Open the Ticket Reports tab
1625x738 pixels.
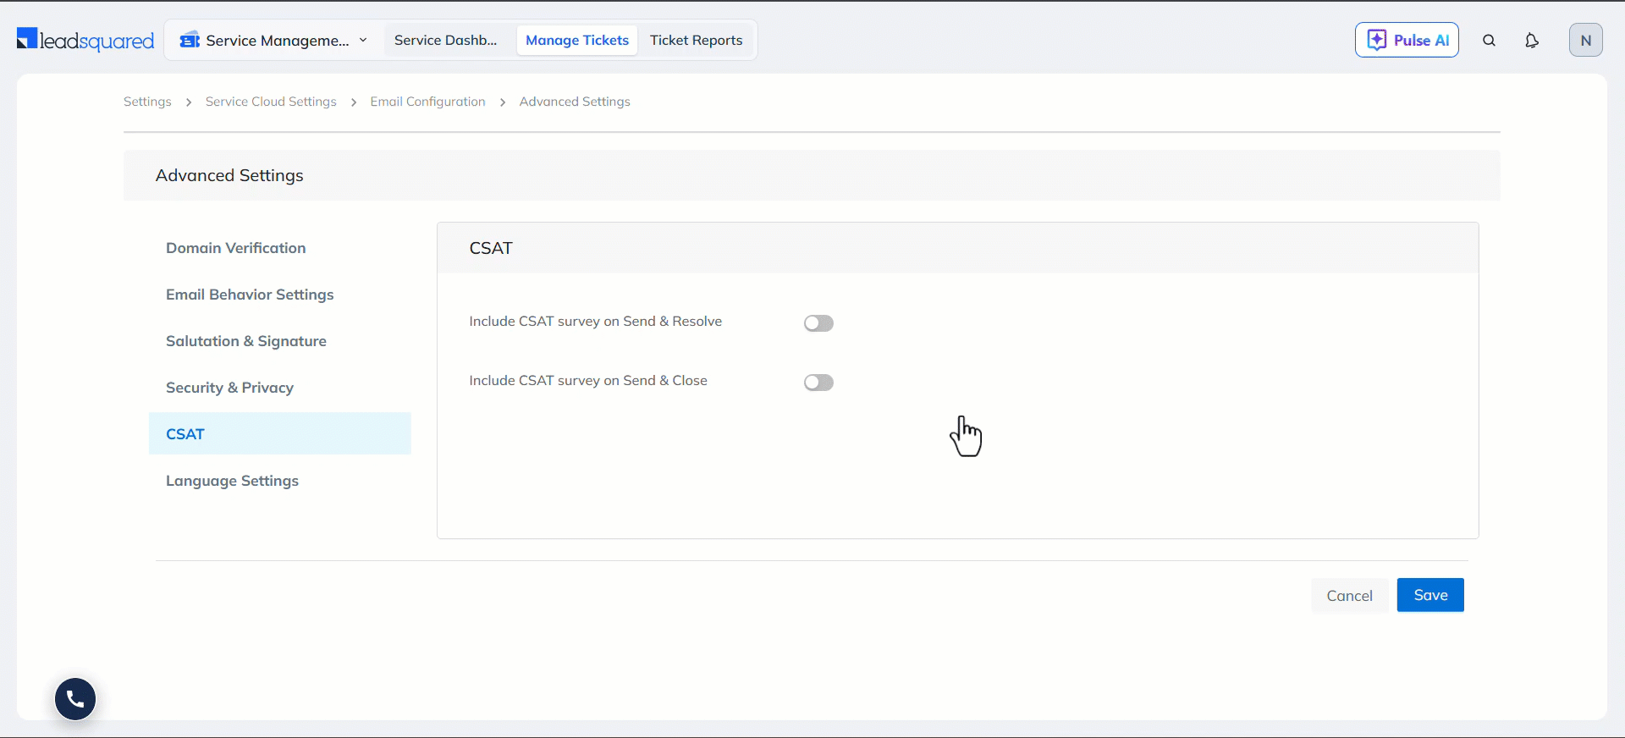tap(696, 40)
